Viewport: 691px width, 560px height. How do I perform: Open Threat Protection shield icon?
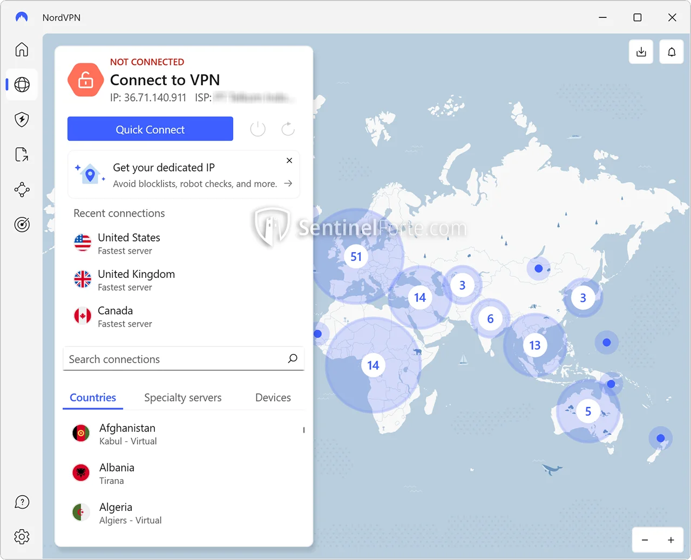coord(22,119)
